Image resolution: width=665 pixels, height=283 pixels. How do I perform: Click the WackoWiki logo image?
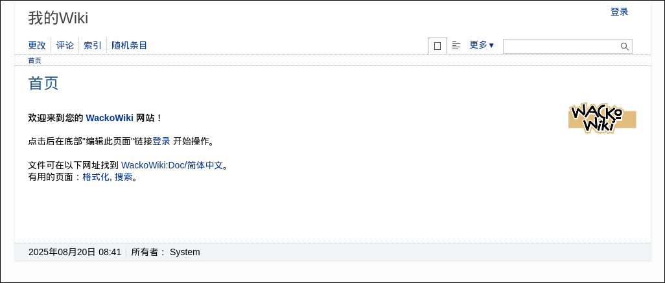(x=602, y=118)
